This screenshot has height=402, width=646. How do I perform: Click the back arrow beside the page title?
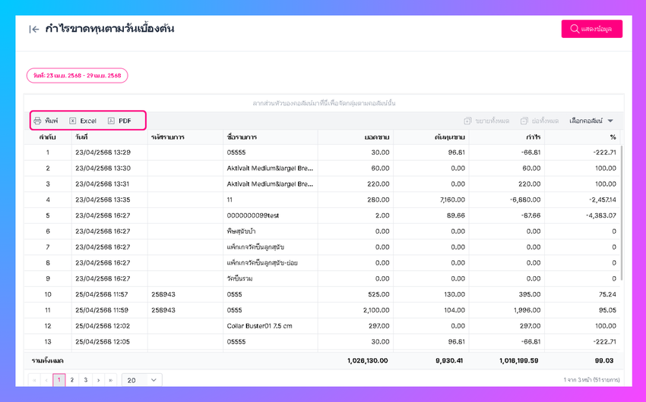(33, 29)
